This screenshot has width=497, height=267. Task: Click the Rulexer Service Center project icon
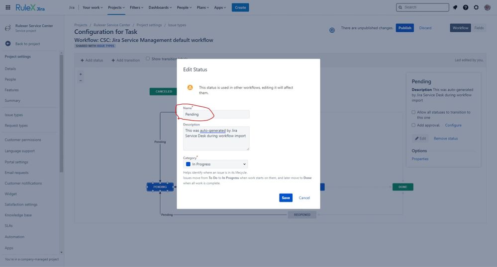click(x=8, y=28)
